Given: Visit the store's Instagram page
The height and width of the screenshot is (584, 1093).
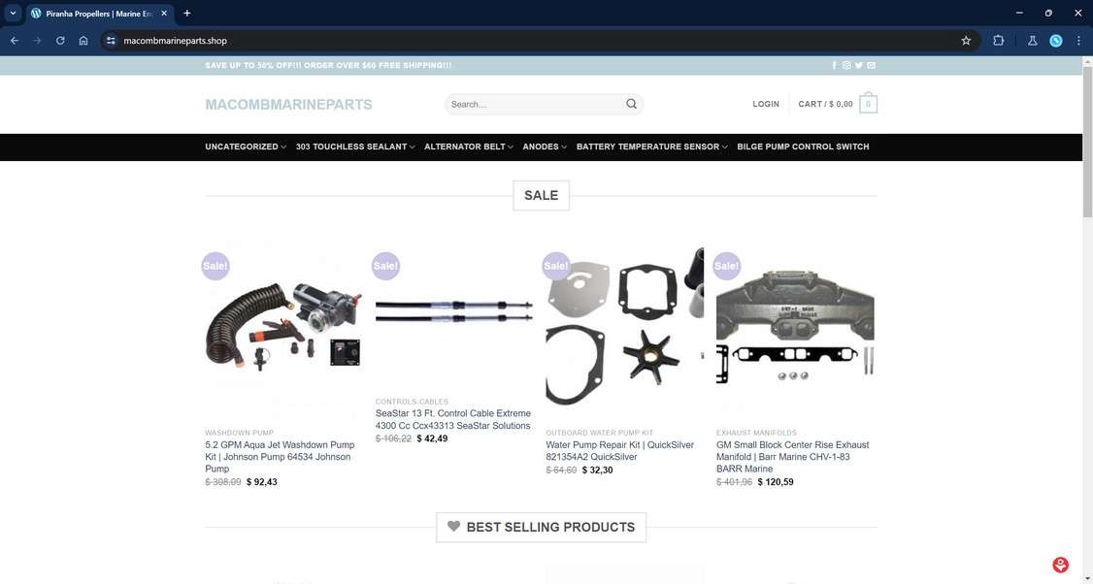Looking at the screenshot, I should pos(846,66).
